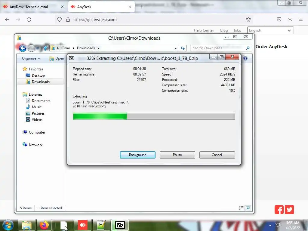Image resolution: width=308 pixels, height=231 pixels.
Task: Open Firefox application menu
Action: pyautogui.click(x=301, y=19)
